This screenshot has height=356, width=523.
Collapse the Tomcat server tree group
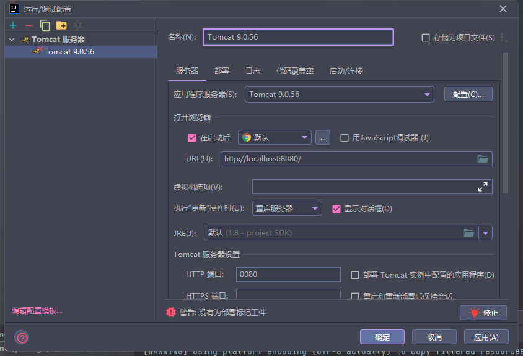(x=12, y=40)
